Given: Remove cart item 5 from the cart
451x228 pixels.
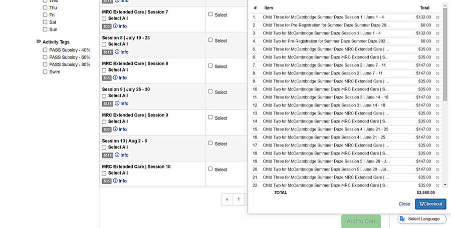Looking at the screenshot, I should coord(437,49).
